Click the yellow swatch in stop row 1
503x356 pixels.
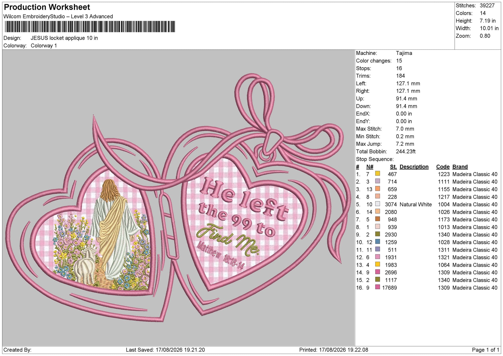pyautogui.click(x=378, y=173)
